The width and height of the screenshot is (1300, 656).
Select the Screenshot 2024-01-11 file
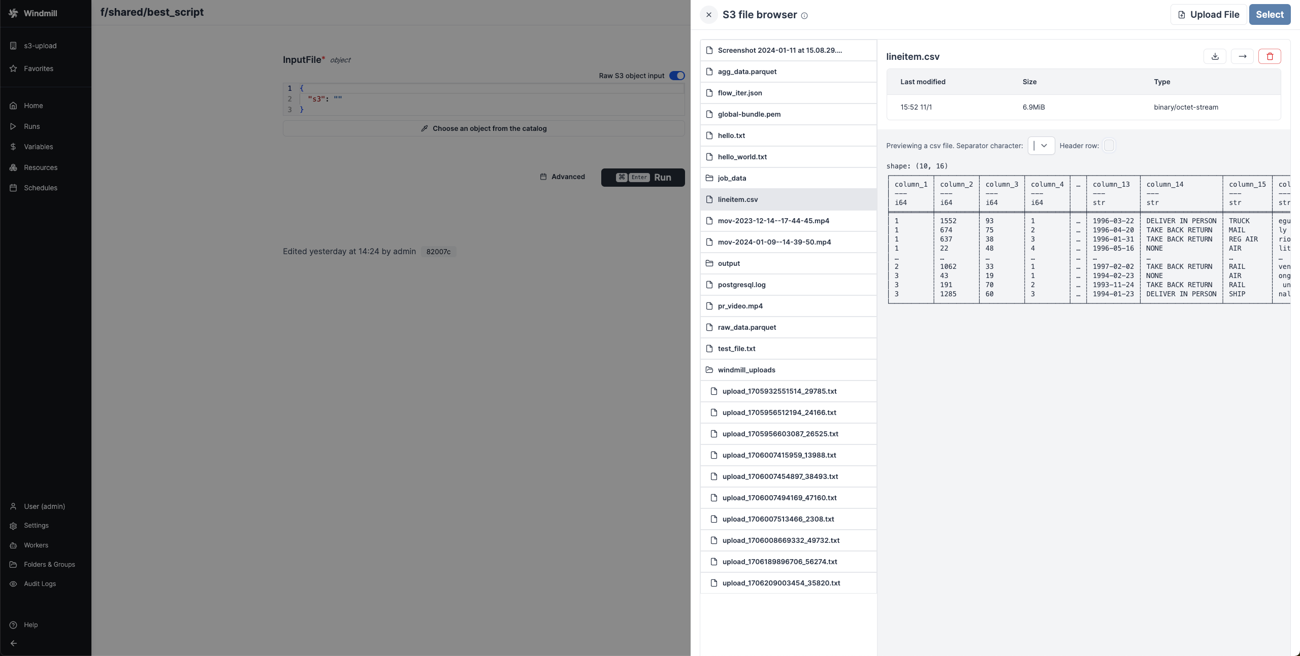[788, 50]
